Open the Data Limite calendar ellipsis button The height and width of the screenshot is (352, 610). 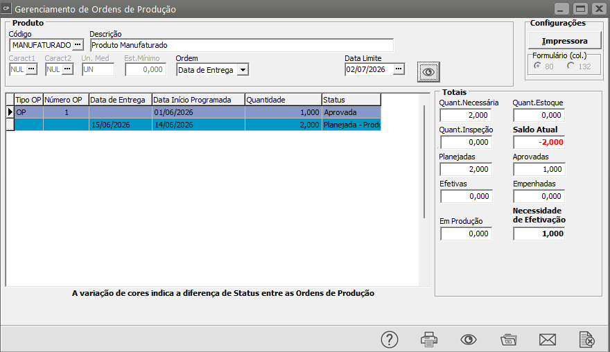pyautogui.click(x=399, y=69)
